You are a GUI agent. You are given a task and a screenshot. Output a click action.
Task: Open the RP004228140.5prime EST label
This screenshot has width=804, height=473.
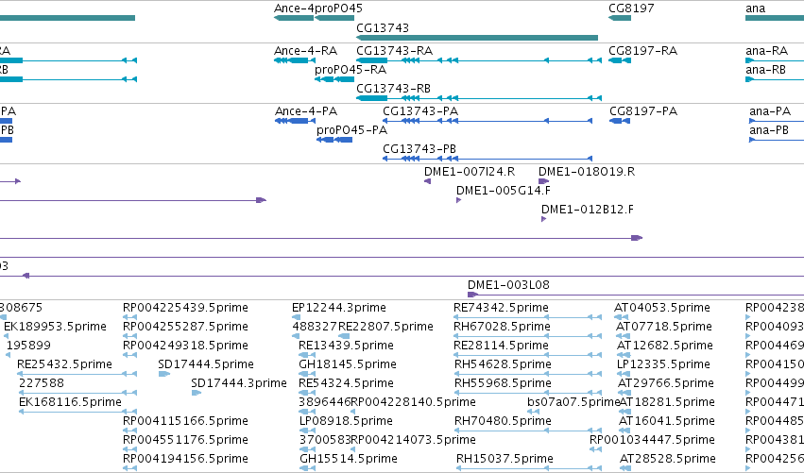(413, 402)
